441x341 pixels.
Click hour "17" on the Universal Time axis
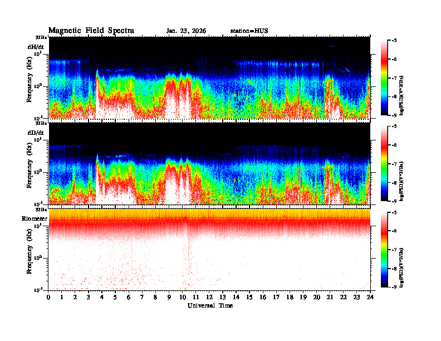[x=276, y=297]
